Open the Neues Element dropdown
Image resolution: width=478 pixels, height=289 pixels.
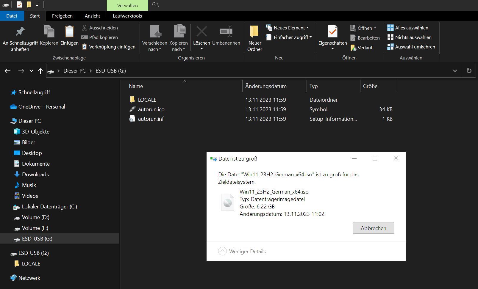click(287, 28)
